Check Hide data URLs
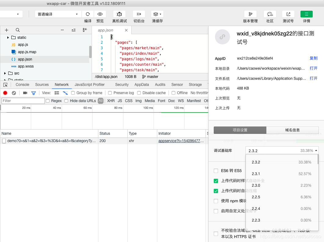The image size is (324, 242). 66,101
